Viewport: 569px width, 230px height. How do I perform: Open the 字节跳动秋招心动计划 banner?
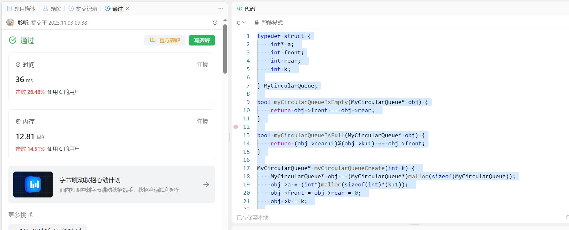tap(112, 185)
